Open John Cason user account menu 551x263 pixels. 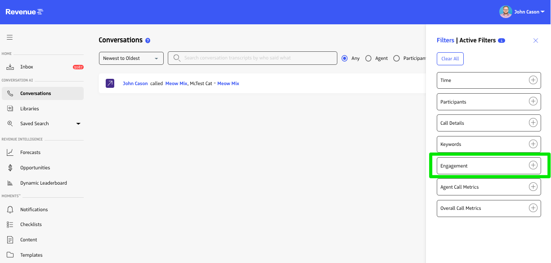(x=522, y=12)
